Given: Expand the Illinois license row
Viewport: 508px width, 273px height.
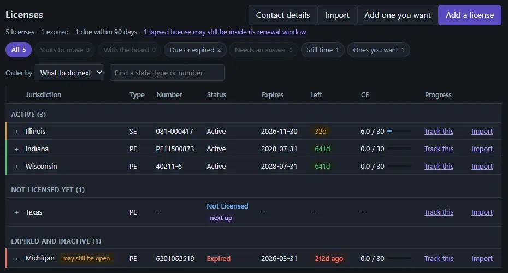Looking at the screenshot, I should (16, 132).
